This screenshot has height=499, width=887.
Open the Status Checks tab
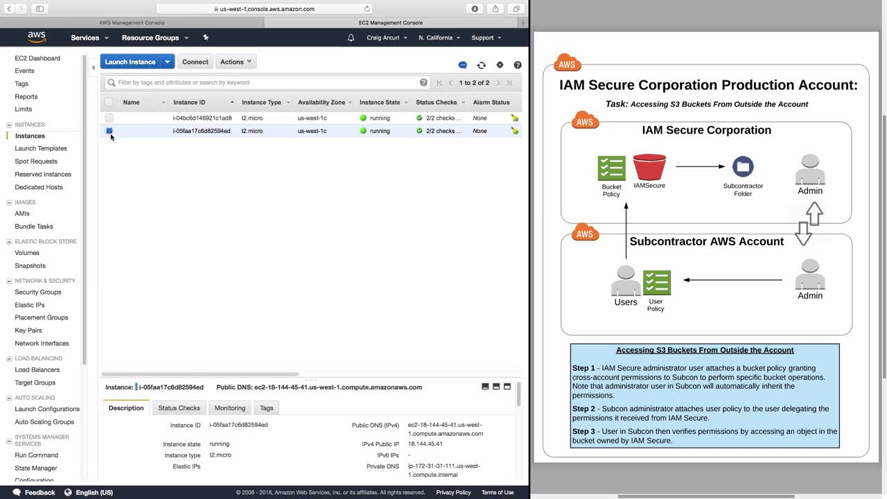click(179, 408)
